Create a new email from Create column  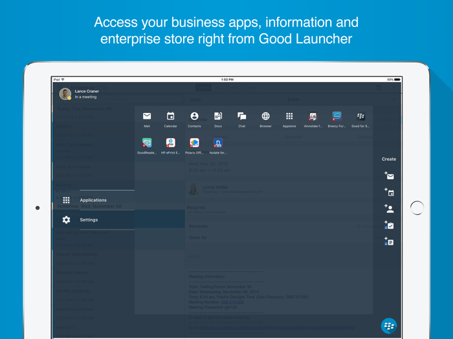pyautogui.click(x=389, y=176)
